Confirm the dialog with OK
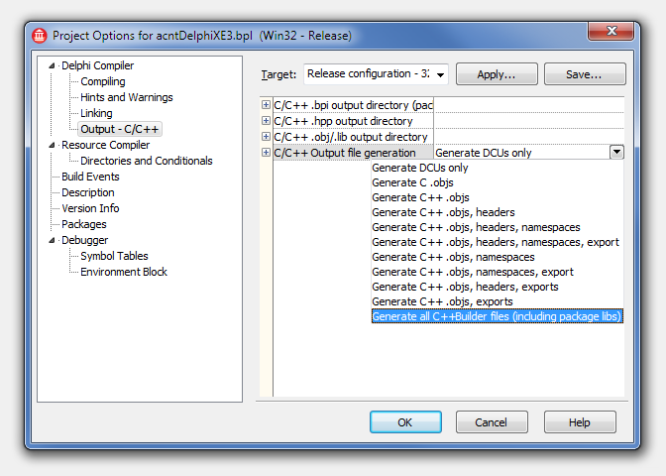The width and height of the screenshot is (666, 476). (405, 422)
